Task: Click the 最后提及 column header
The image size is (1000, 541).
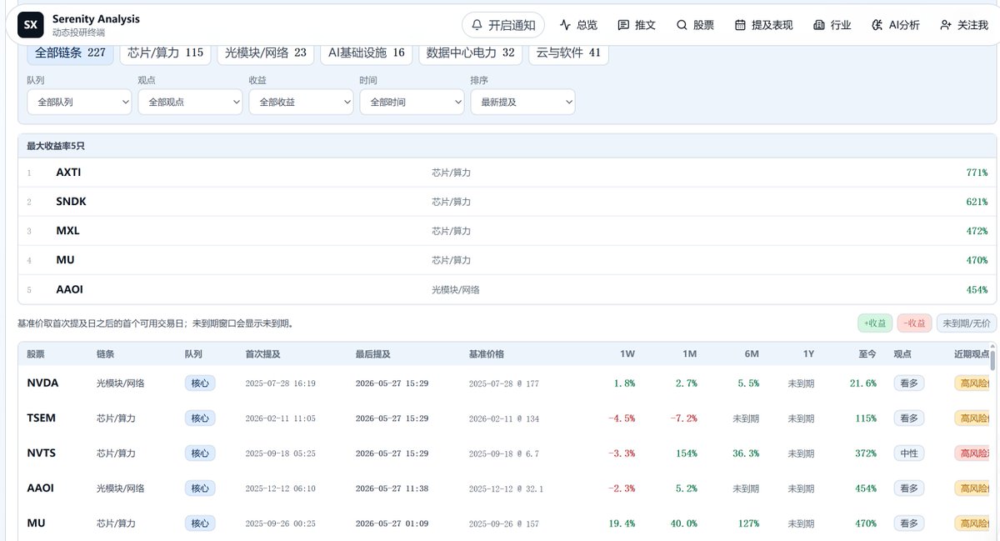Action: click(x=372, y=354)
